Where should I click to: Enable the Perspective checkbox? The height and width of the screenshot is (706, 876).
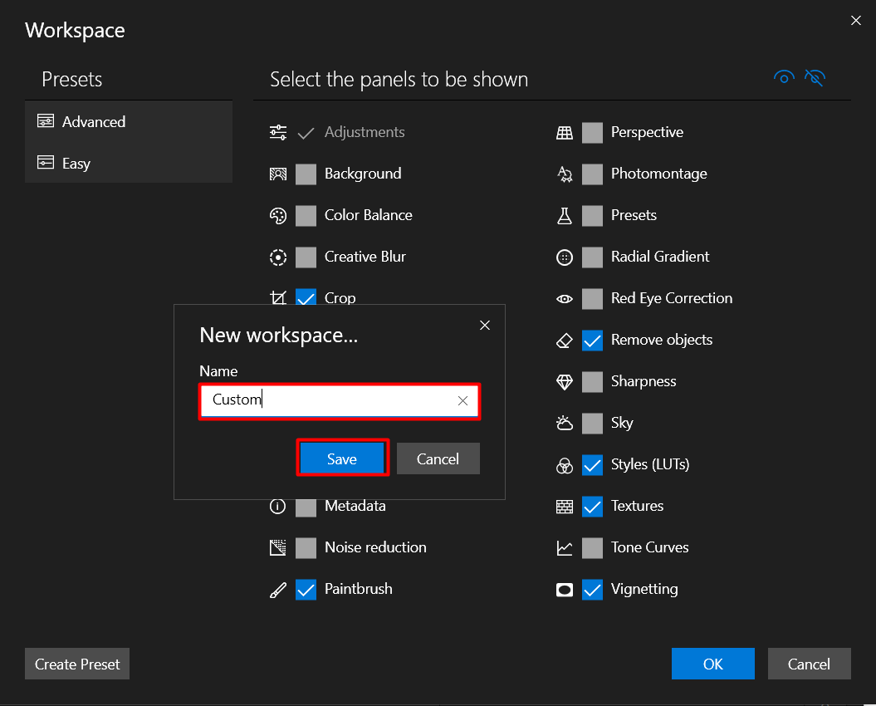592,133
